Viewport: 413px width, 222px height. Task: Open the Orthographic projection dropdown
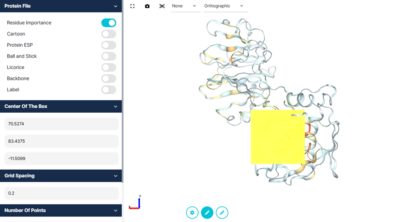click(x=224, y=6)
